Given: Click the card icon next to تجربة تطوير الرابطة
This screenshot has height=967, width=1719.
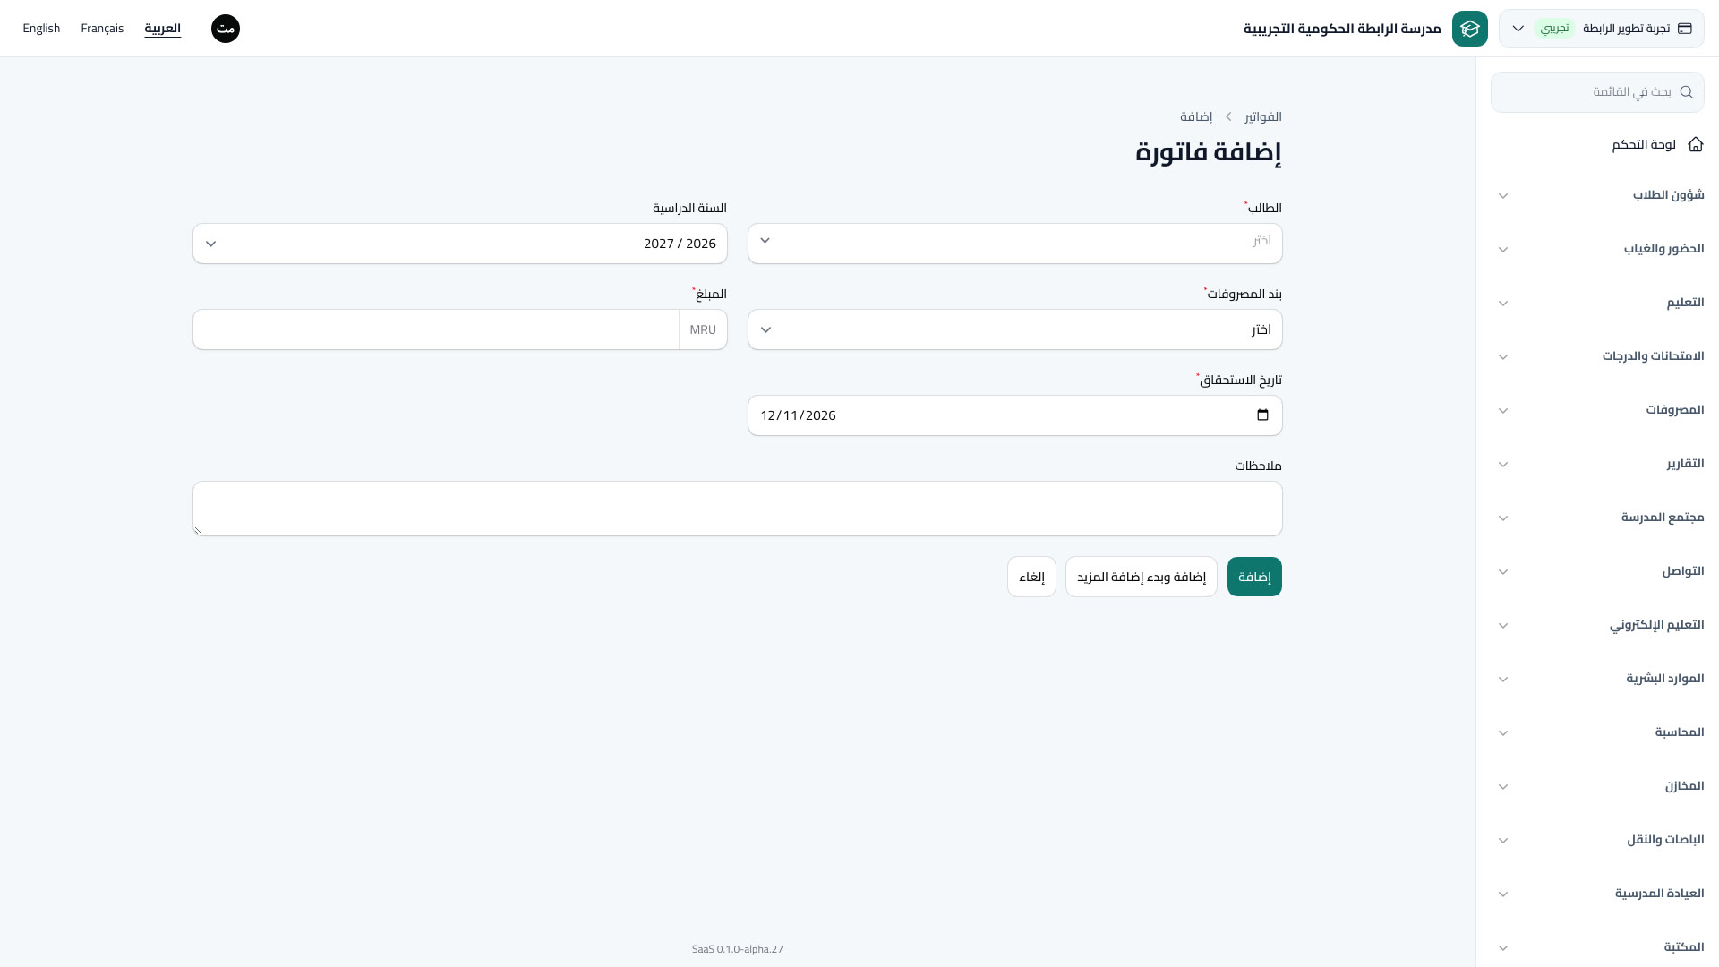Looking at the screenshot, I should point(1684,29).
